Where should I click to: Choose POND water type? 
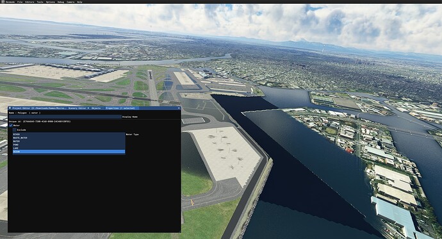point(69,145)
